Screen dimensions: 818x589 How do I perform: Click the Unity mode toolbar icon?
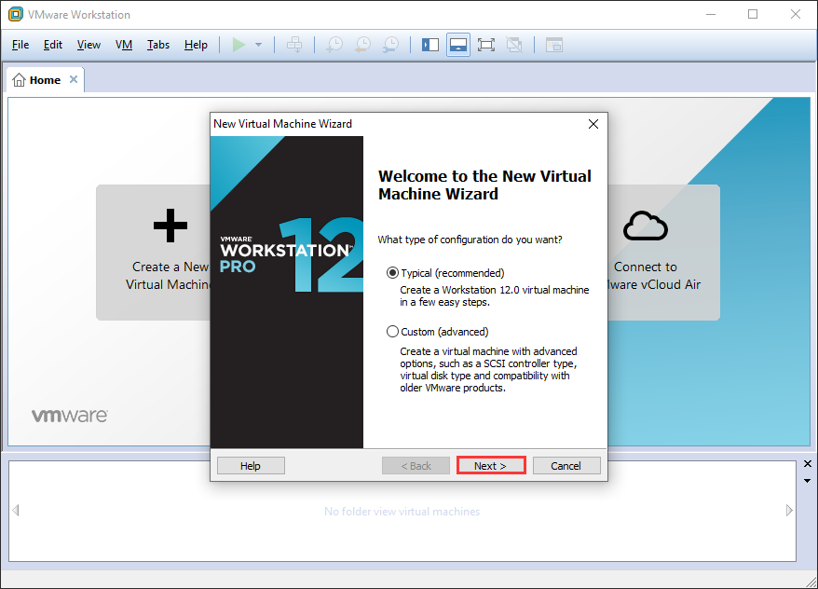tap(514, 45)
